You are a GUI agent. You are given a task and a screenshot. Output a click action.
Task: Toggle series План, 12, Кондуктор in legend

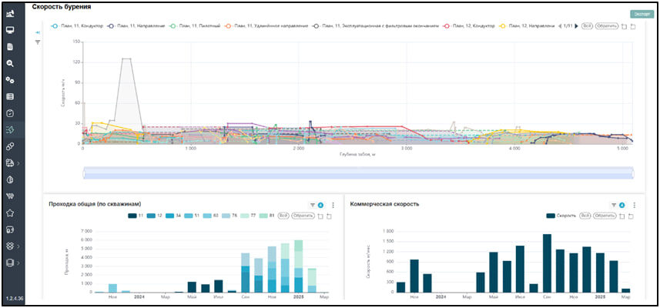[x=470, y=26]
